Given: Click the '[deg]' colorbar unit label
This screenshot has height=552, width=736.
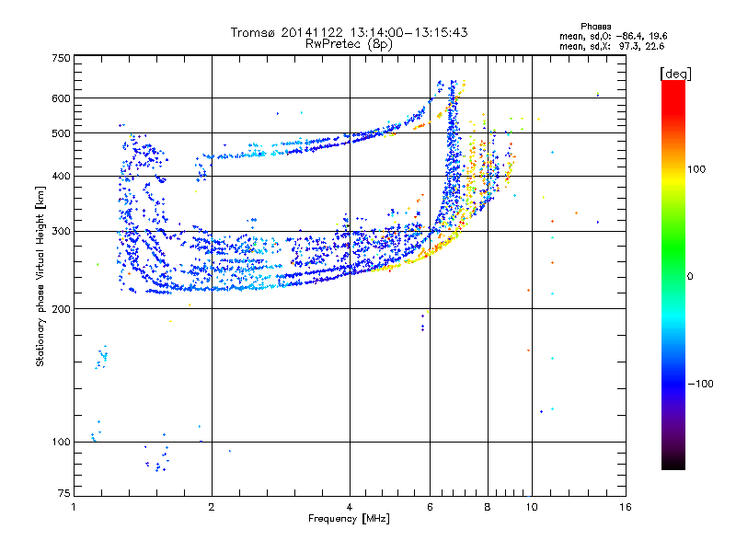Looking at the screenshot, I should pyautogui.click(x=675, y=74).
